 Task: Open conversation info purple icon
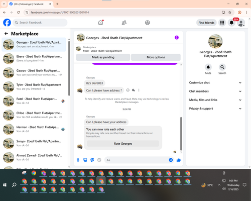[177, 38]
